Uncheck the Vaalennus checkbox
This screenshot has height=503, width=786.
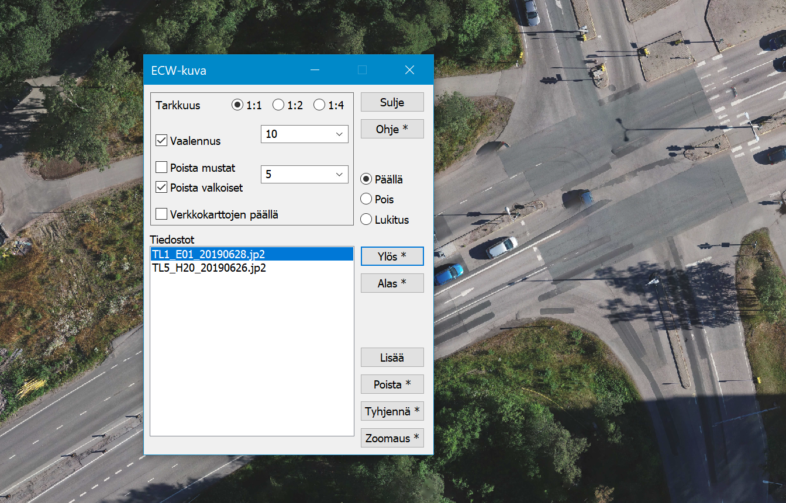pyautogui.click(x=162, y=141)
